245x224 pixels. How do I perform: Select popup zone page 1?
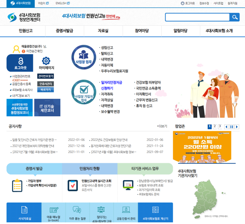coord(209,127)
